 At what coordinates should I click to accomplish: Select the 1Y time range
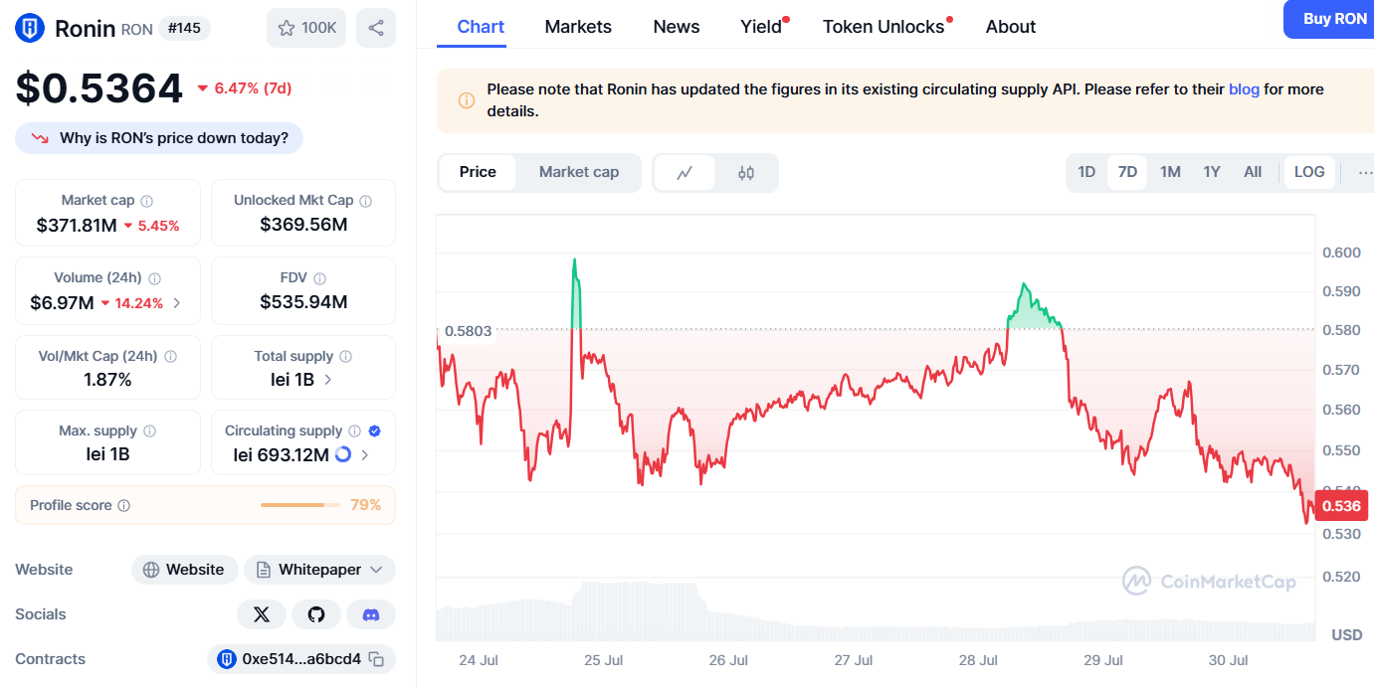(x=1211, y=172)
